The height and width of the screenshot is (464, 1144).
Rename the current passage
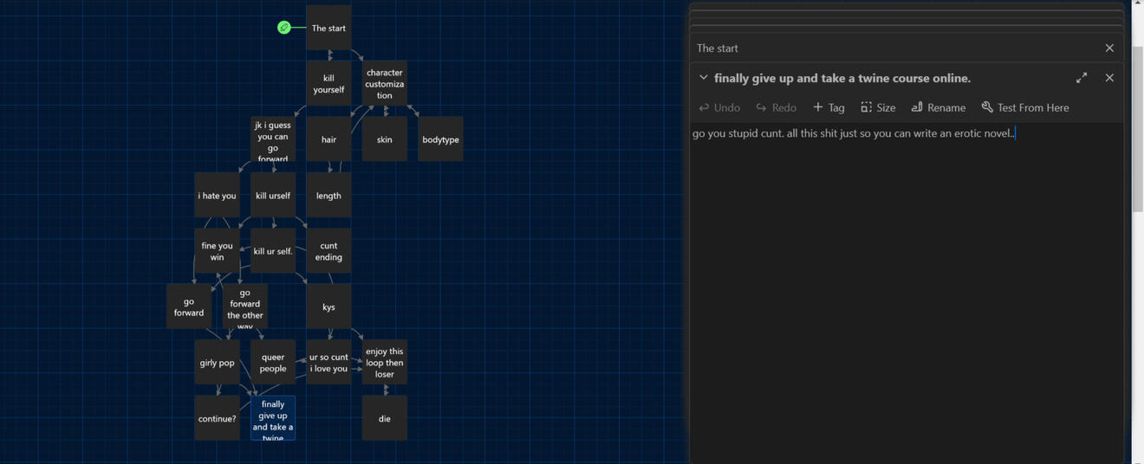pyautogui.click(x=938, y=107)
